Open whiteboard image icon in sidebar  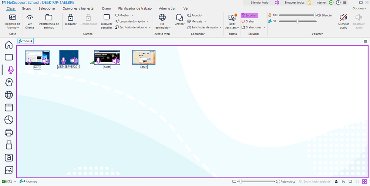[9, 170]
